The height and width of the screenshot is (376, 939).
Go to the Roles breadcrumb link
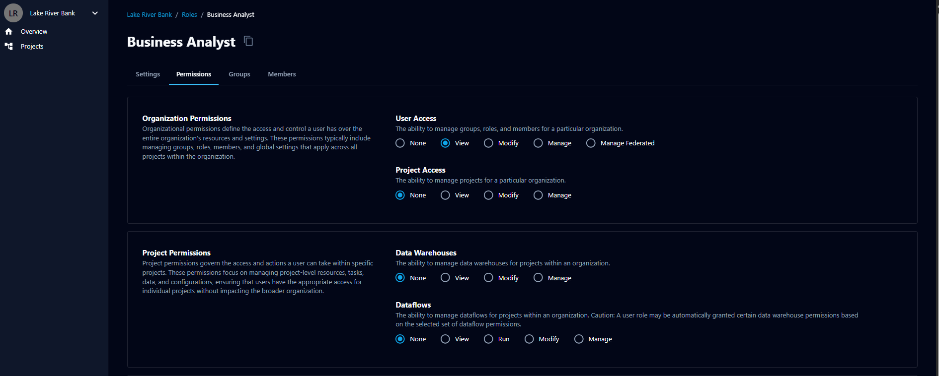tap(189, 14)
